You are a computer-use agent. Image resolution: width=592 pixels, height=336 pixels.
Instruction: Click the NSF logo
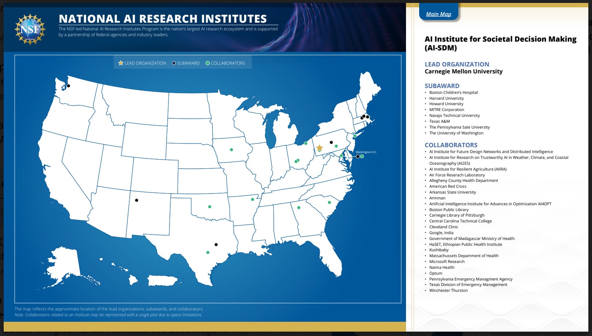click(x=30, y=29)
